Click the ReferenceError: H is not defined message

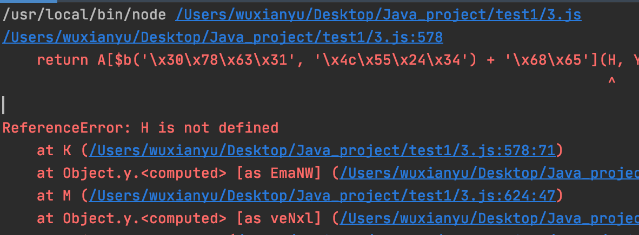click(x=140, y=128)
